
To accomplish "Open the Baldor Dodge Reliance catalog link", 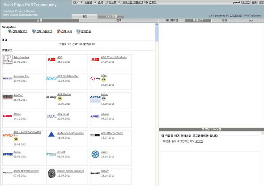I will (71, 171).
